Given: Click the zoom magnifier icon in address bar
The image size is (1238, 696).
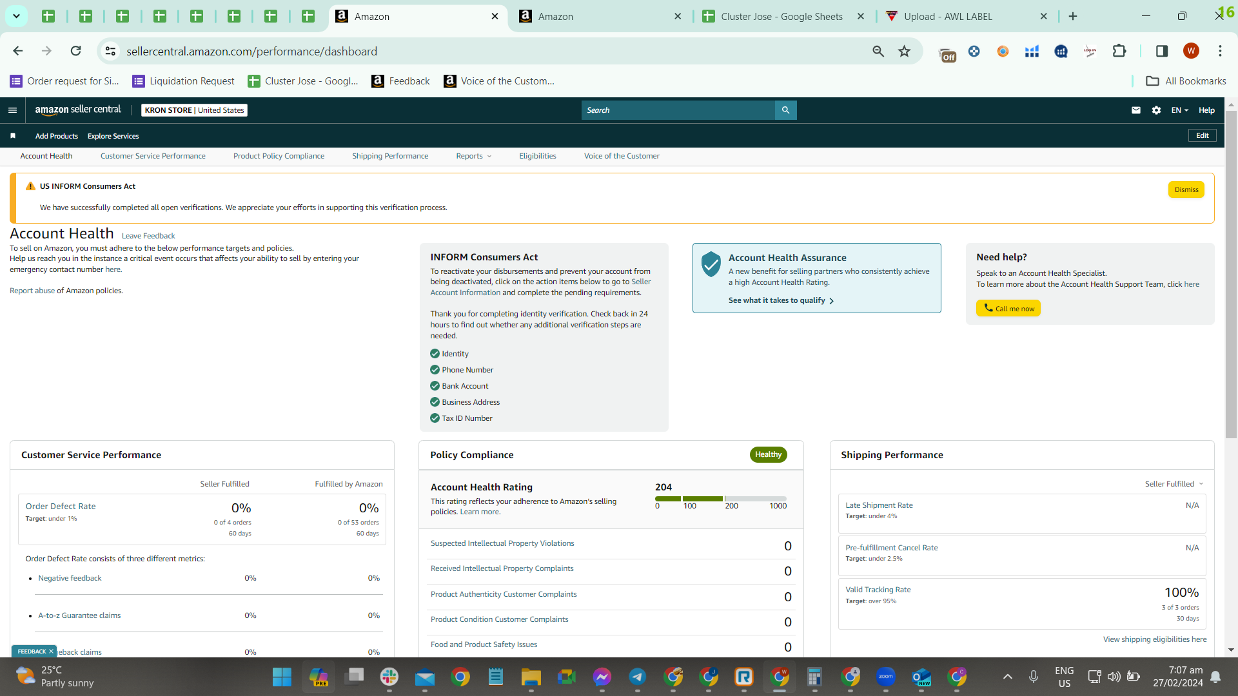Looking at the screenshot, I should click(x=878, y=51).
